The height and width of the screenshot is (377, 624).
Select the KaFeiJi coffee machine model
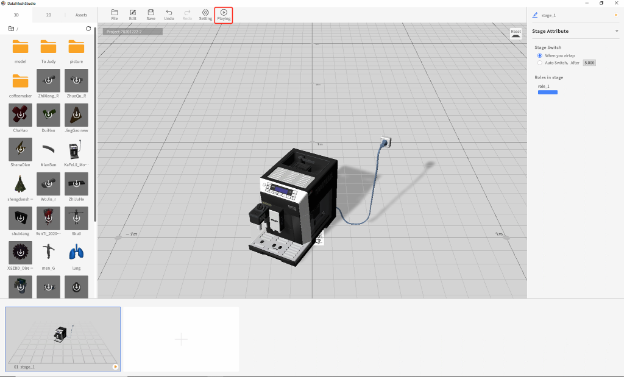(76, 150)
